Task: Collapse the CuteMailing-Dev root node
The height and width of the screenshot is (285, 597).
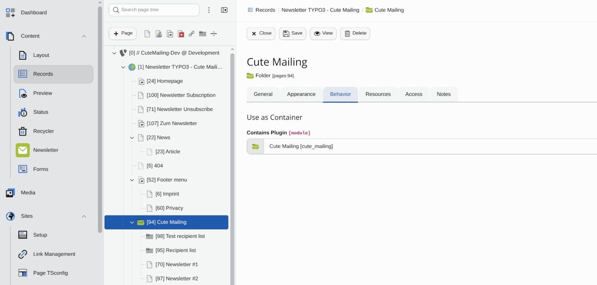Action: pos(114,53)
